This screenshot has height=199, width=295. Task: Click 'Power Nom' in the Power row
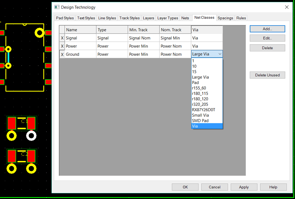click(x=175, y=46)
